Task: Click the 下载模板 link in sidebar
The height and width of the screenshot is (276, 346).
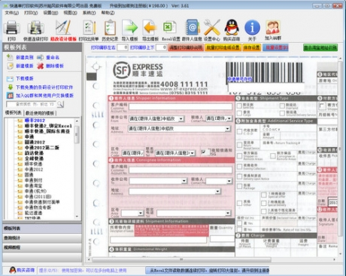Action: pyautogui.click(x=25, y=78)
